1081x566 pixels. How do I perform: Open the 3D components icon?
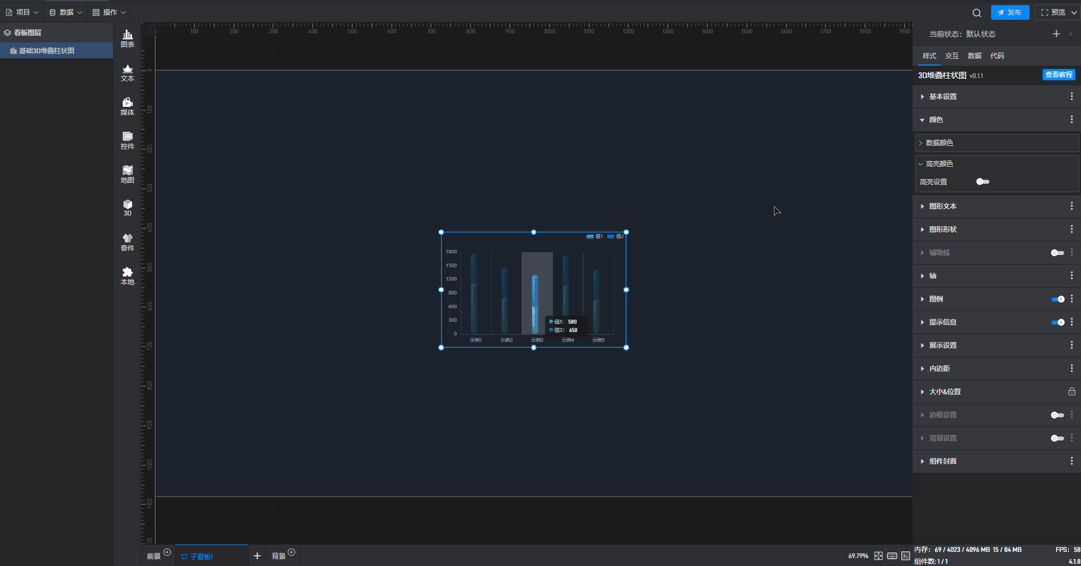tap(127, 208)
